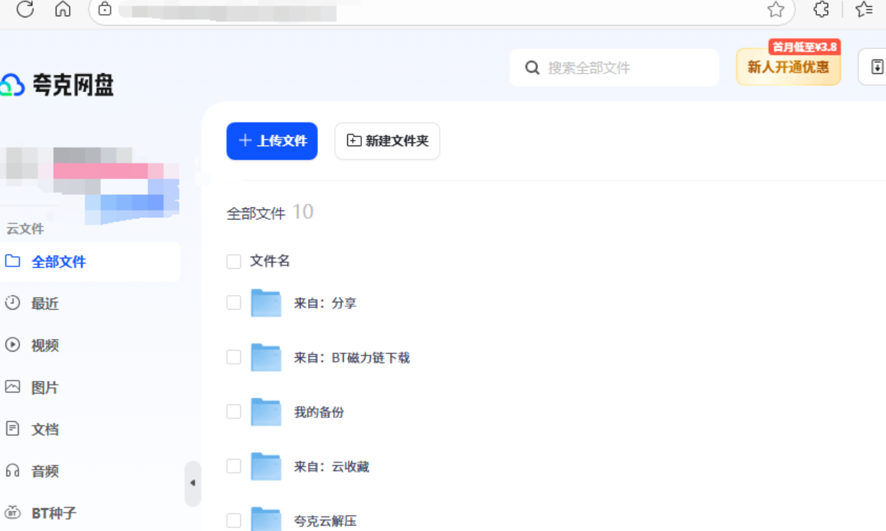
Task: Open folder name 来自:BT磁力链下载
Action: point(351,358)
